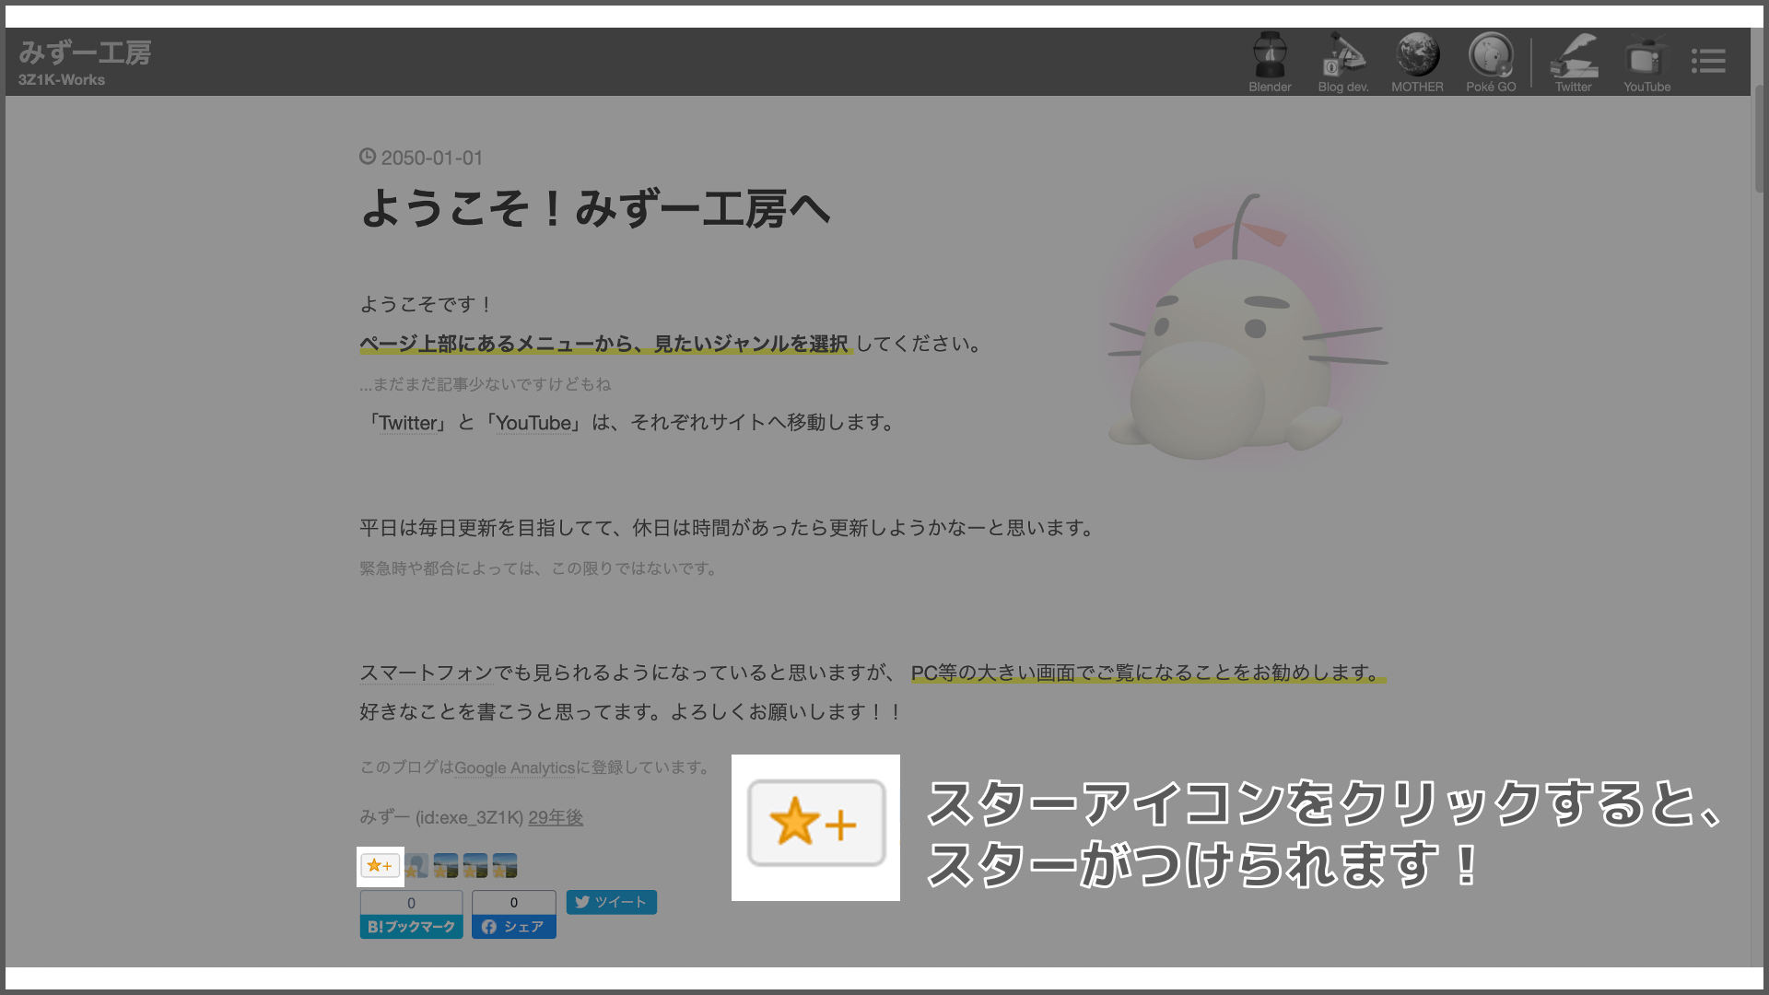Click the add star button

click(380, 866)
